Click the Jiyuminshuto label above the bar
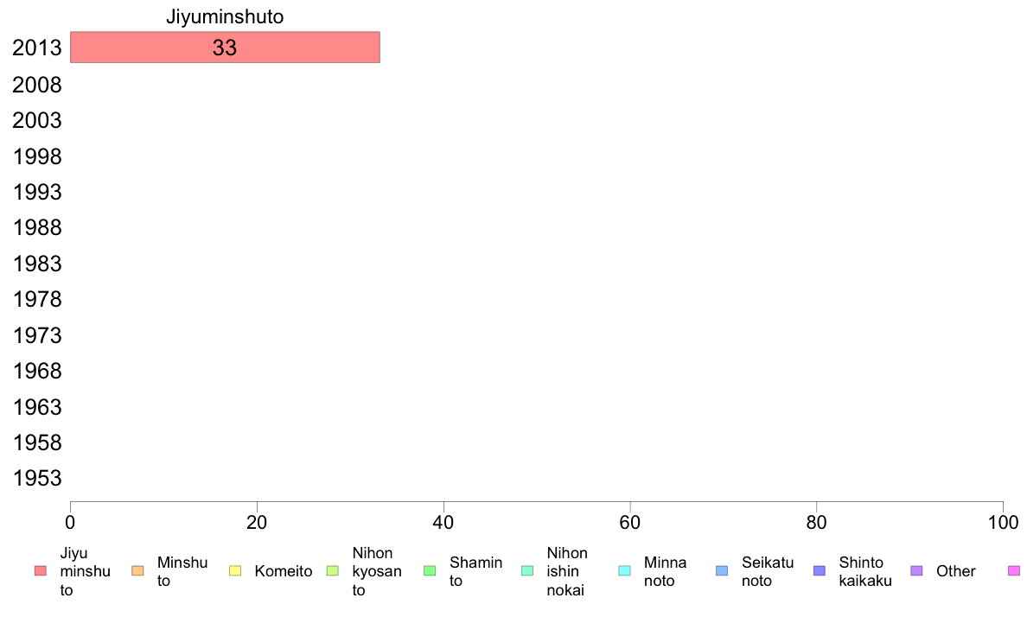The height and width of the screenshot is (636, 1027). (225, 16)
